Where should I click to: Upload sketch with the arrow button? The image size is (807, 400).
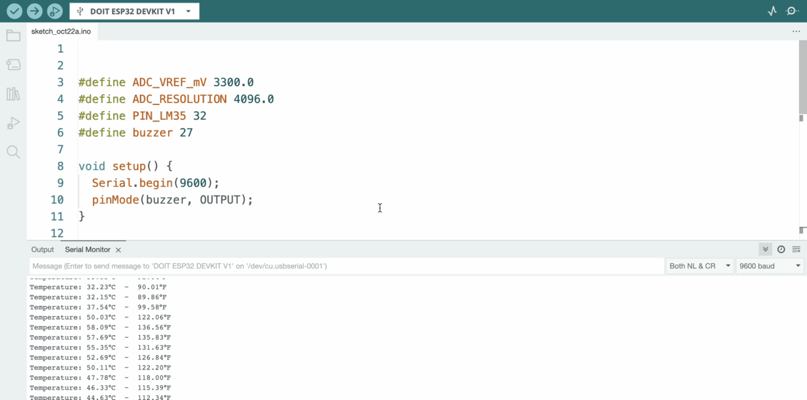pyautogui.click(x=34, y=11)
